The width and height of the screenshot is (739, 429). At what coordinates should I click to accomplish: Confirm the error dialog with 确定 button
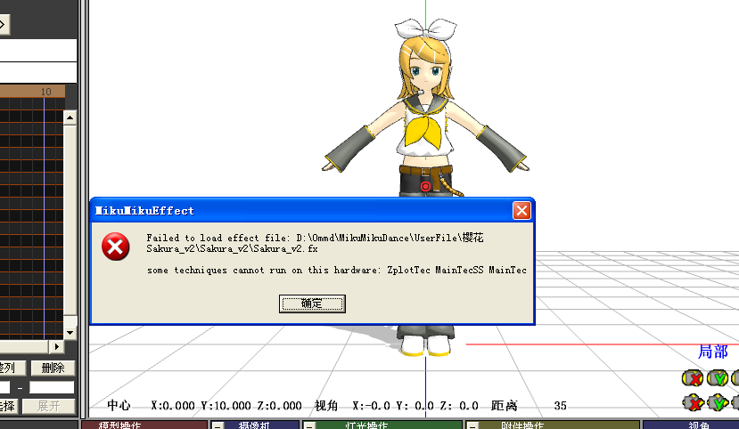click(312, 304)
